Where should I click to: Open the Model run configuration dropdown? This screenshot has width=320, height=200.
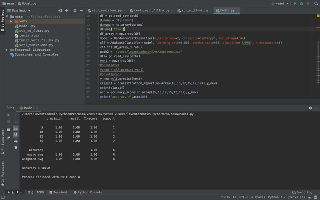pyautogui.click(x=280, y=3)
